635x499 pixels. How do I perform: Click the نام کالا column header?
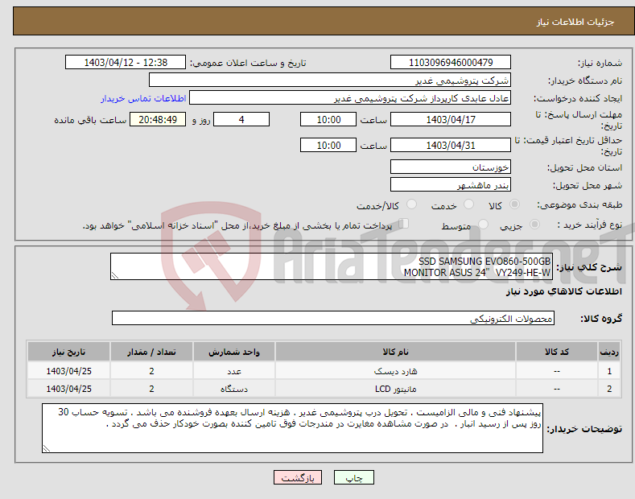click(x=395, y=352)
